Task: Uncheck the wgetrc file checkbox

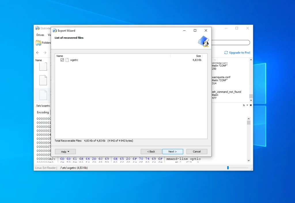Action: coord(62,60)
